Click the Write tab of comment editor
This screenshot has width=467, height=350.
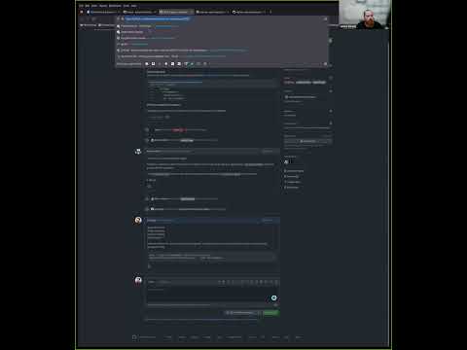(151, 282)
